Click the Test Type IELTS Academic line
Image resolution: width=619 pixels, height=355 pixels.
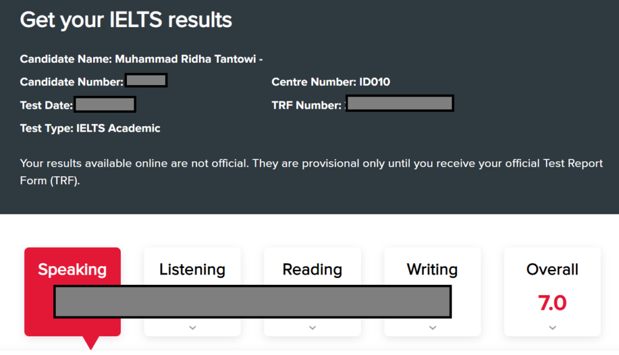point(90,128)
